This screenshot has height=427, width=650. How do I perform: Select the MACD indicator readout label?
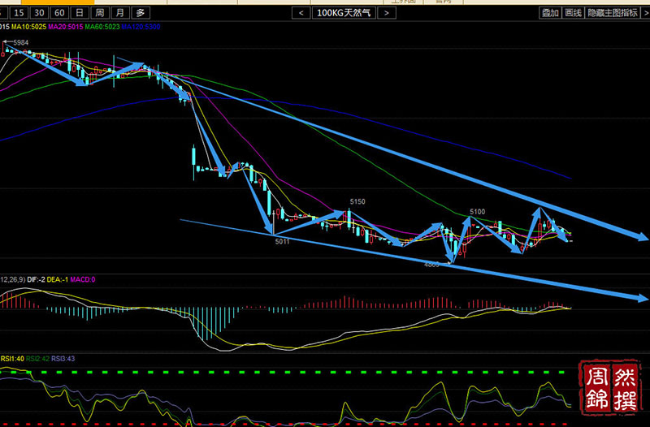[83, 279]
